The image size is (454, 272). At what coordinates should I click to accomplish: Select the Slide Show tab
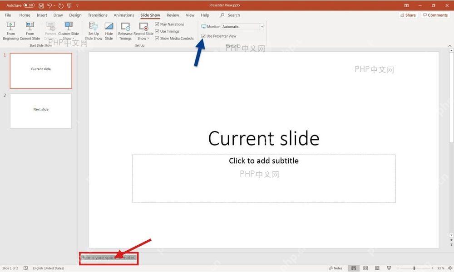tap(150, 15)
